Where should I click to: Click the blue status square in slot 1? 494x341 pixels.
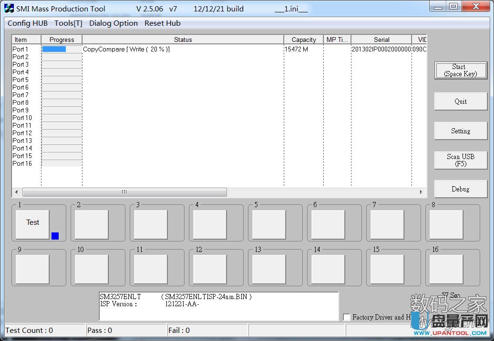[55, 236]
